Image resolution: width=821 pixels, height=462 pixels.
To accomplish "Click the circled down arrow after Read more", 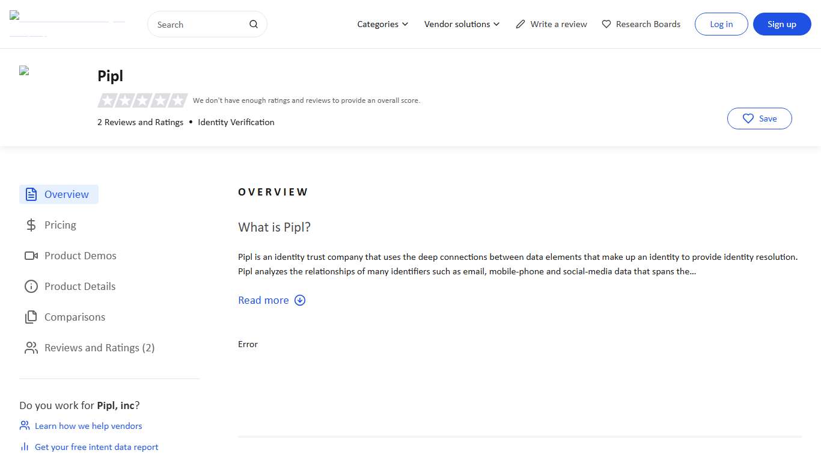I will [x=300, y=300].
